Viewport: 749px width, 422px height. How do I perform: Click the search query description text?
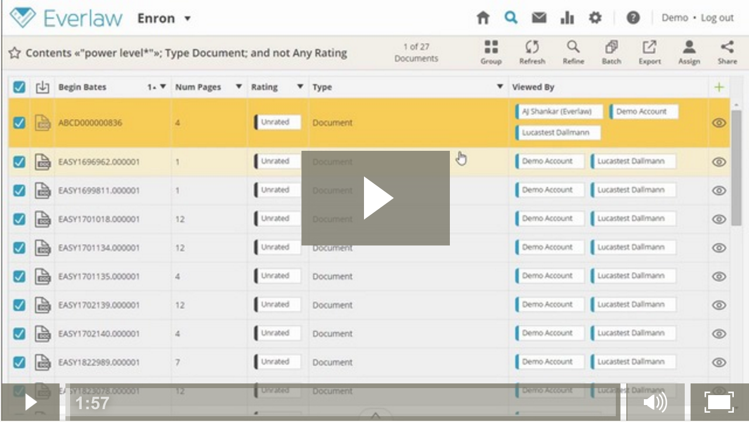click(186, 53)
